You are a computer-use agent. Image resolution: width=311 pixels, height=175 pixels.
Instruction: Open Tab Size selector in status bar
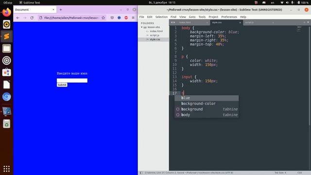[280, 173]
